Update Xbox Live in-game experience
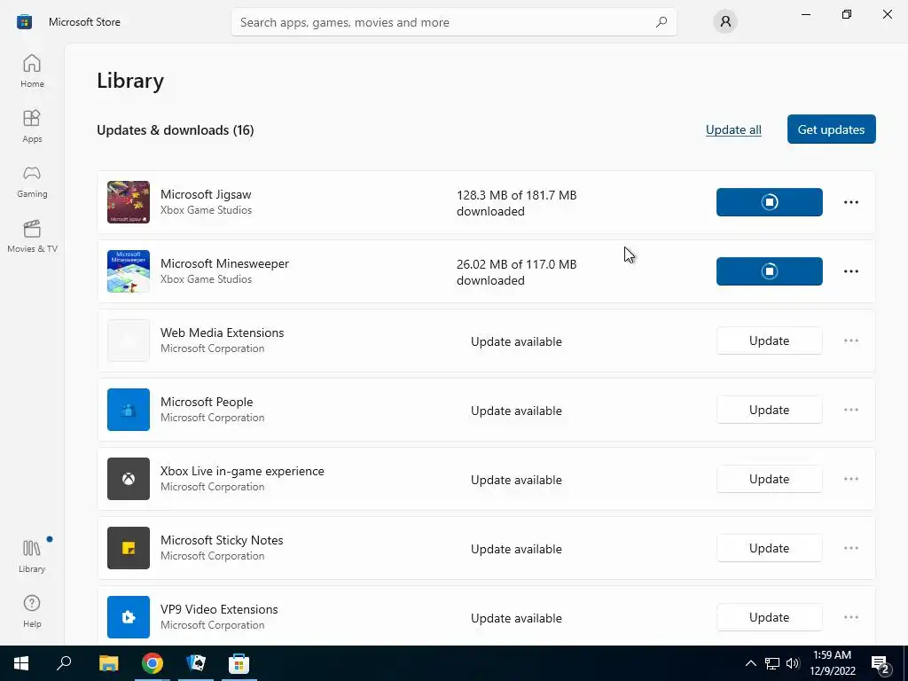The image size is (908, 681). 769,479
